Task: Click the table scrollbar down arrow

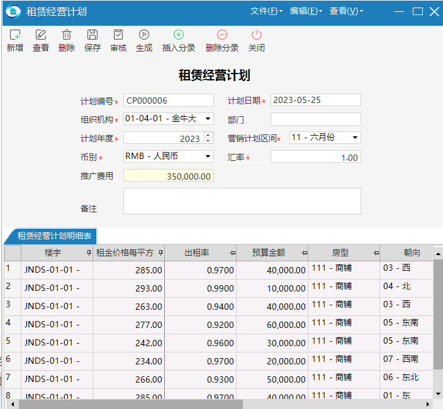Action: click(438, 394)
